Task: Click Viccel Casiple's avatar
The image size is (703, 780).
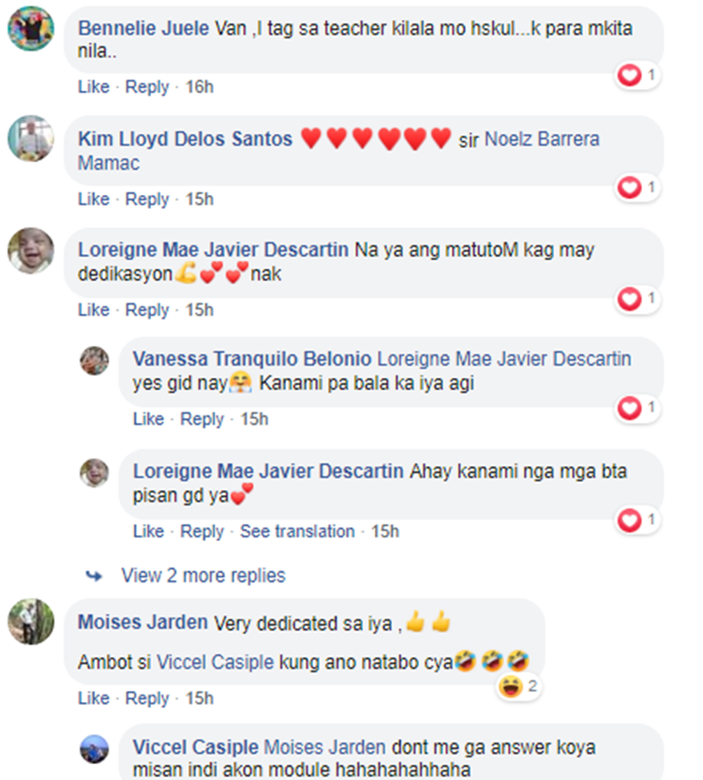Action: 95,749
